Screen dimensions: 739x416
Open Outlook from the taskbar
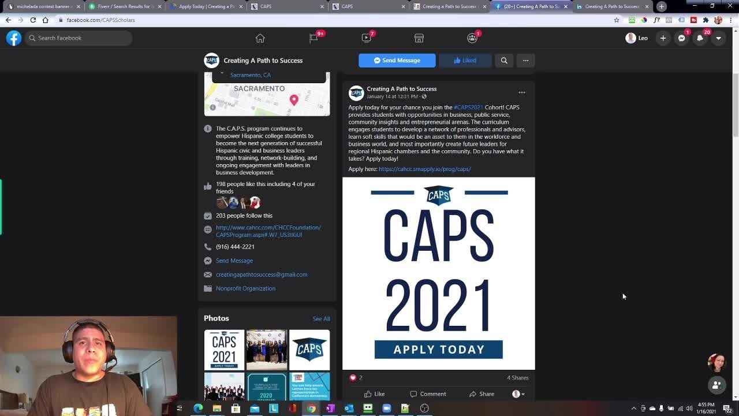(x=349, y=408)
